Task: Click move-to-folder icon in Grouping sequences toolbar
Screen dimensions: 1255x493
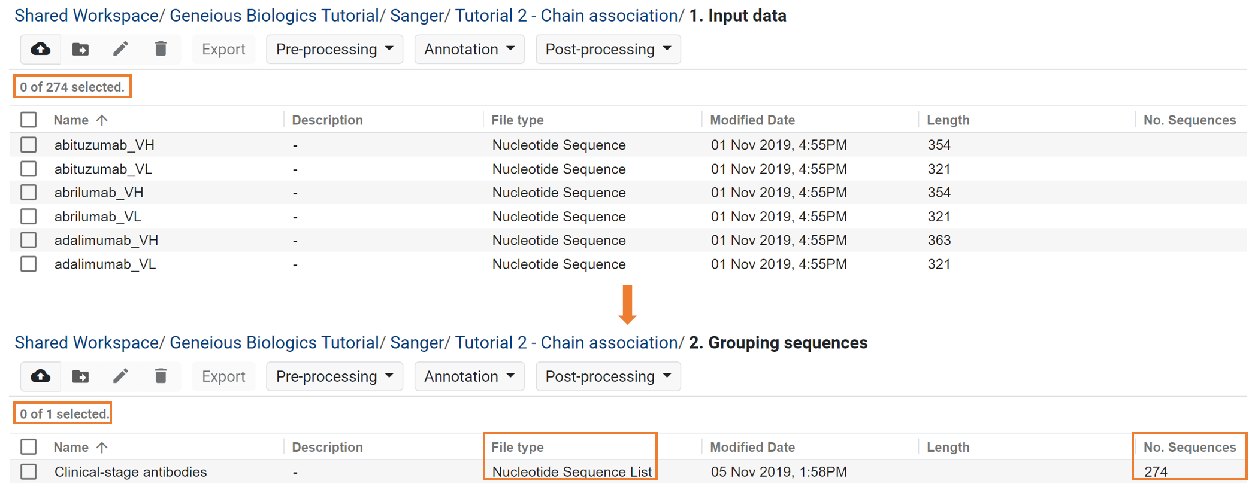Action: tap(80, 376)
